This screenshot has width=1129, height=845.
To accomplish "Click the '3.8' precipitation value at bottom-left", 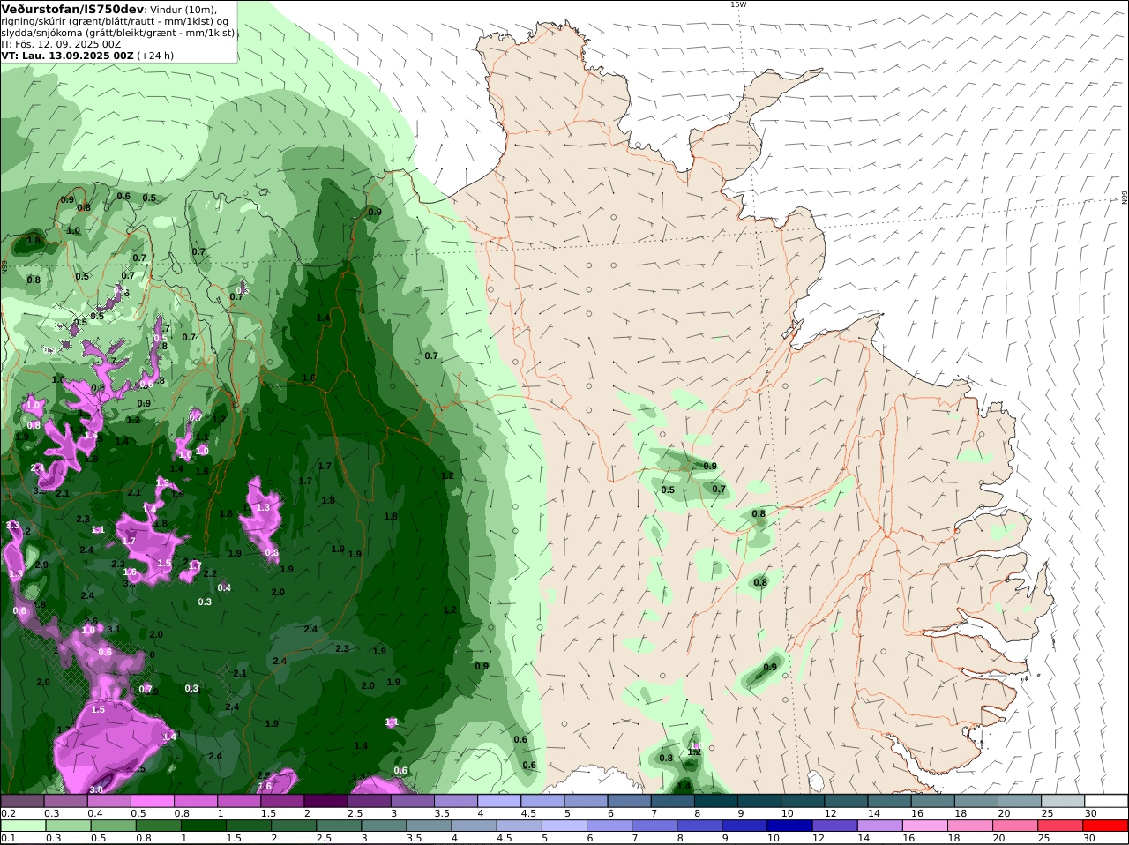I will (96, 789).
